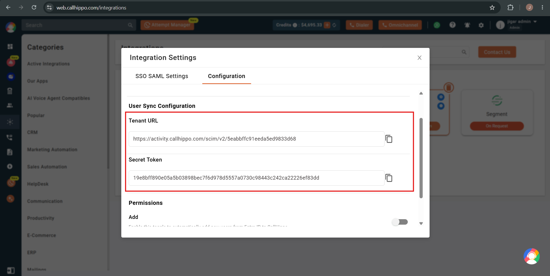
Task: Bookmark this page with the star
Action: tap(492, 8)
